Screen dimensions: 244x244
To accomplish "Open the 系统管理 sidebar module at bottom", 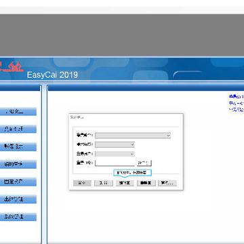I will point(18,217).
